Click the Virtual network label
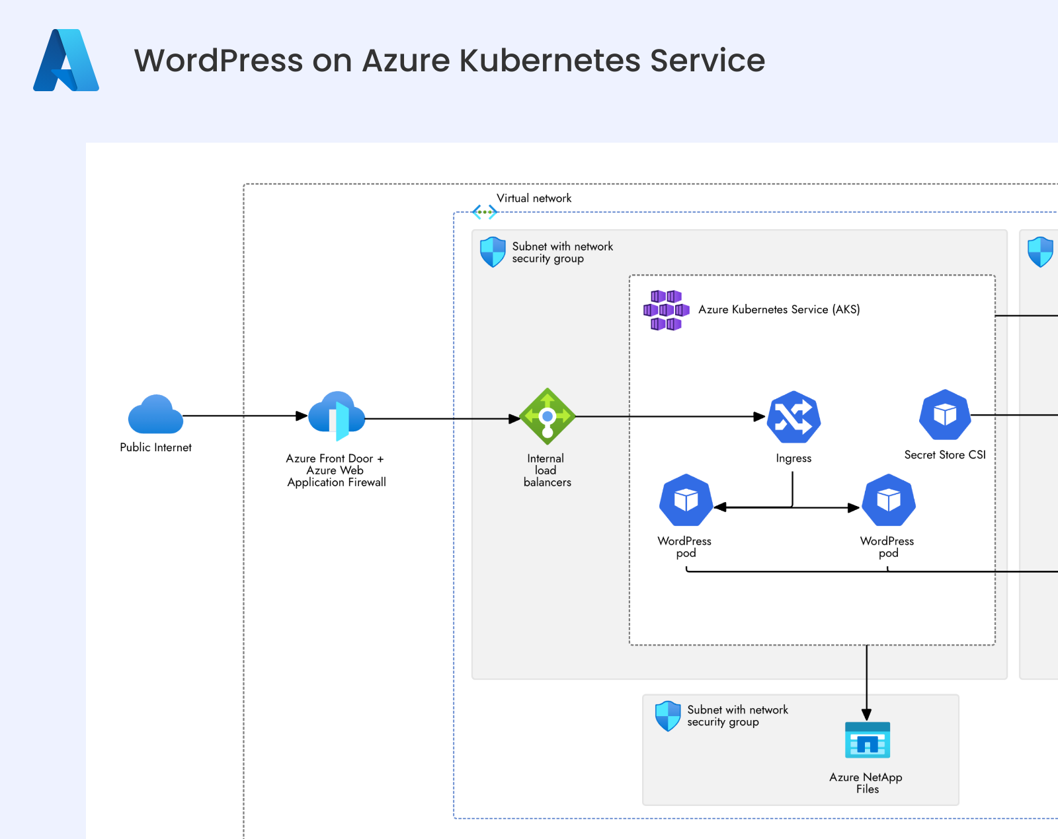This screenshot has height=839, width=1058. 534,198
